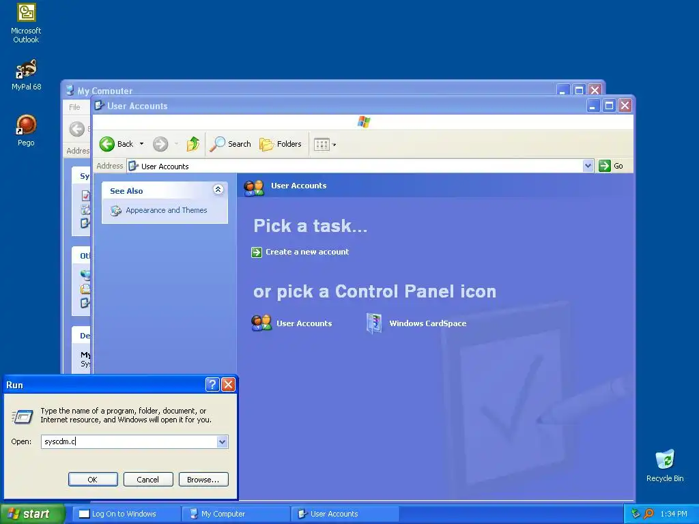Click the Go button
This screenshot has width=699, height=524.
pyautogui.click(x=611, y=166)
